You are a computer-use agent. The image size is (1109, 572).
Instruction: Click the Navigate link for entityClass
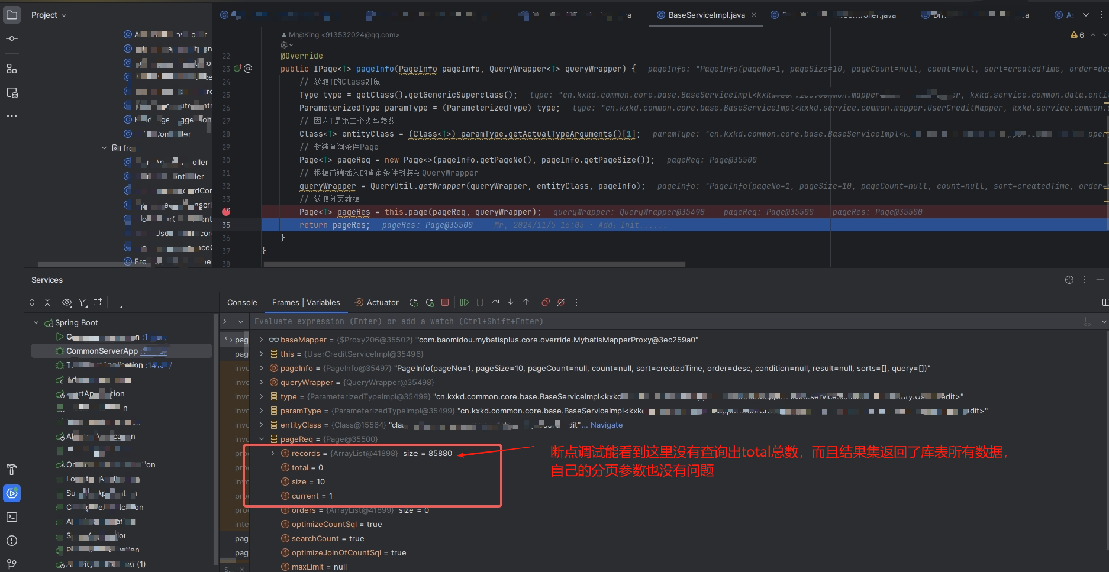607,425
